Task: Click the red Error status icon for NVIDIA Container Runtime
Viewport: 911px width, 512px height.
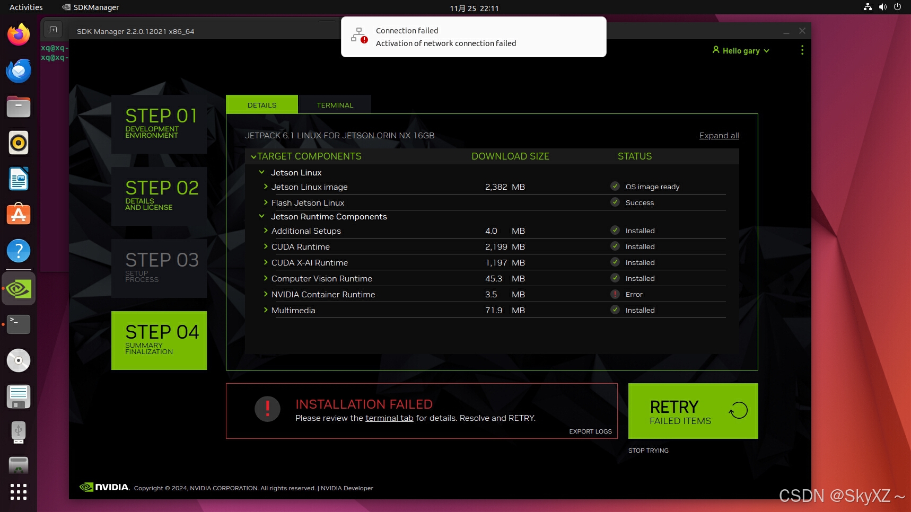Action: point(615,294)
